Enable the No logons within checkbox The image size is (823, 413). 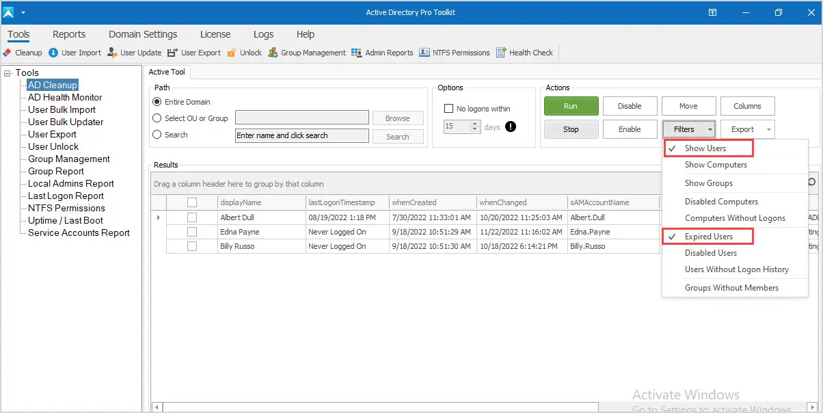449,109
